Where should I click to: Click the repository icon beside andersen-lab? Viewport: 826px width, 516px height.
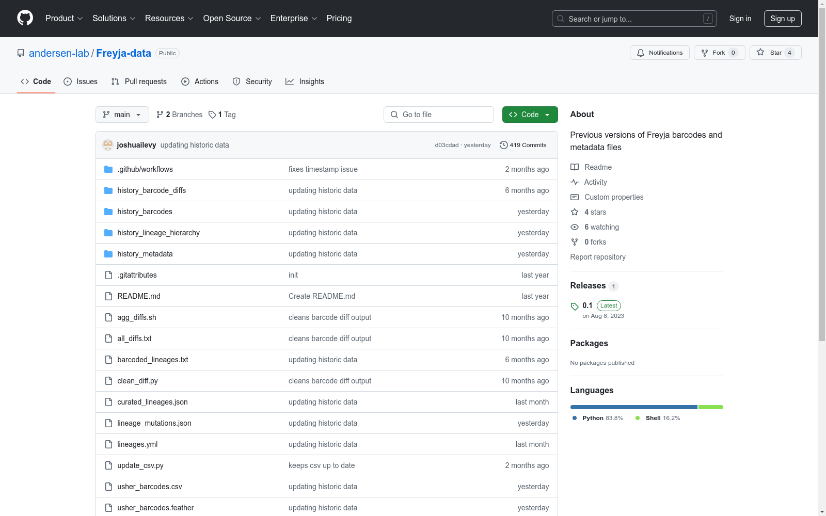pos(21,53)
